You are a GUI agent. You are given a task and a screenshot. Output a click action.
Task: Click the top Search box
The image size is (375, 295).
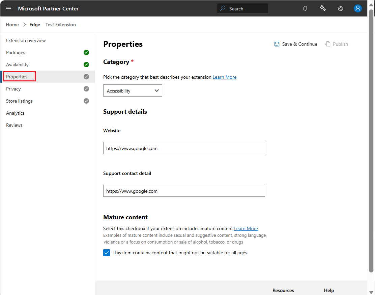pyautogui.click(x=242, y=9)
